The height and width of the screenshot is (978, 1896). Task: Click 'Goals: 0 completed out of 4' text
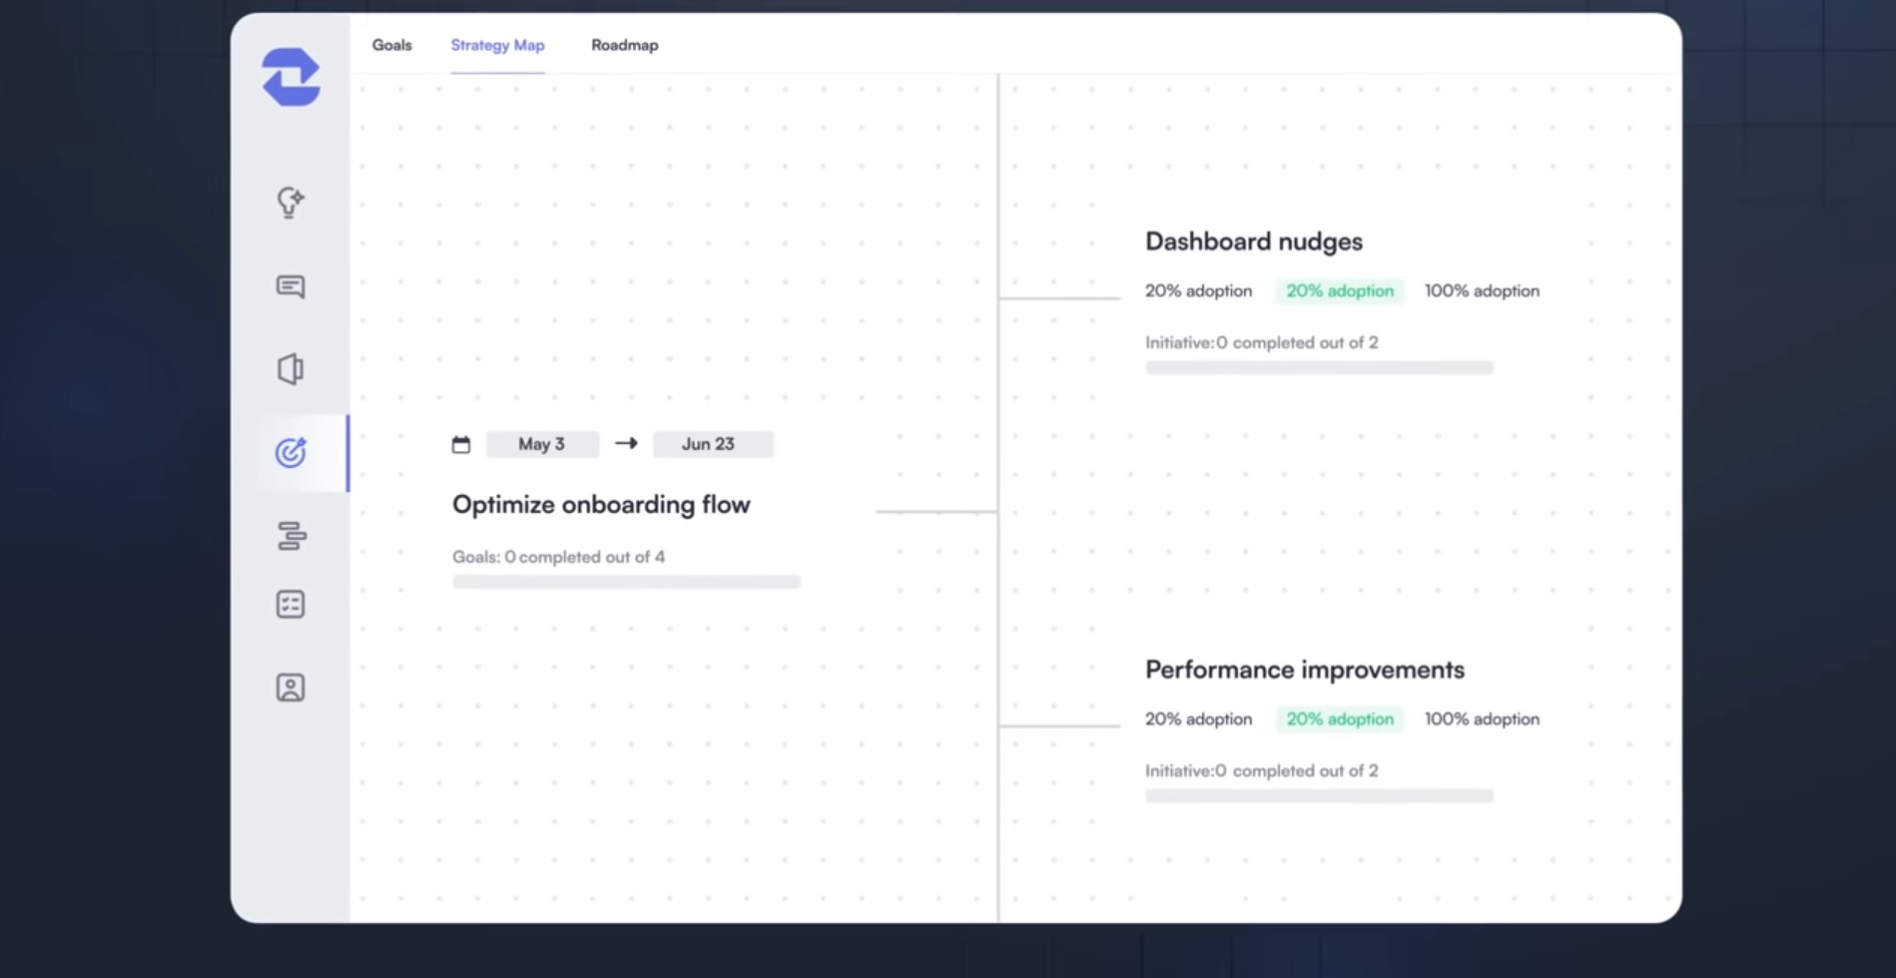click(x=558, y=557)
